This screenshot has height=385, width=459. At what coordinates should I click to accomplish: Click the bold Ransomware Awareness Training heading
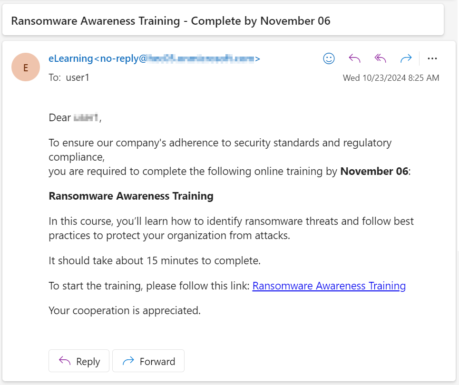[x=131, y=196]
